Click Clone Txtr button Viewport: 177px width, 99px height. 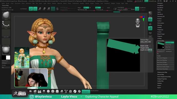170,45
